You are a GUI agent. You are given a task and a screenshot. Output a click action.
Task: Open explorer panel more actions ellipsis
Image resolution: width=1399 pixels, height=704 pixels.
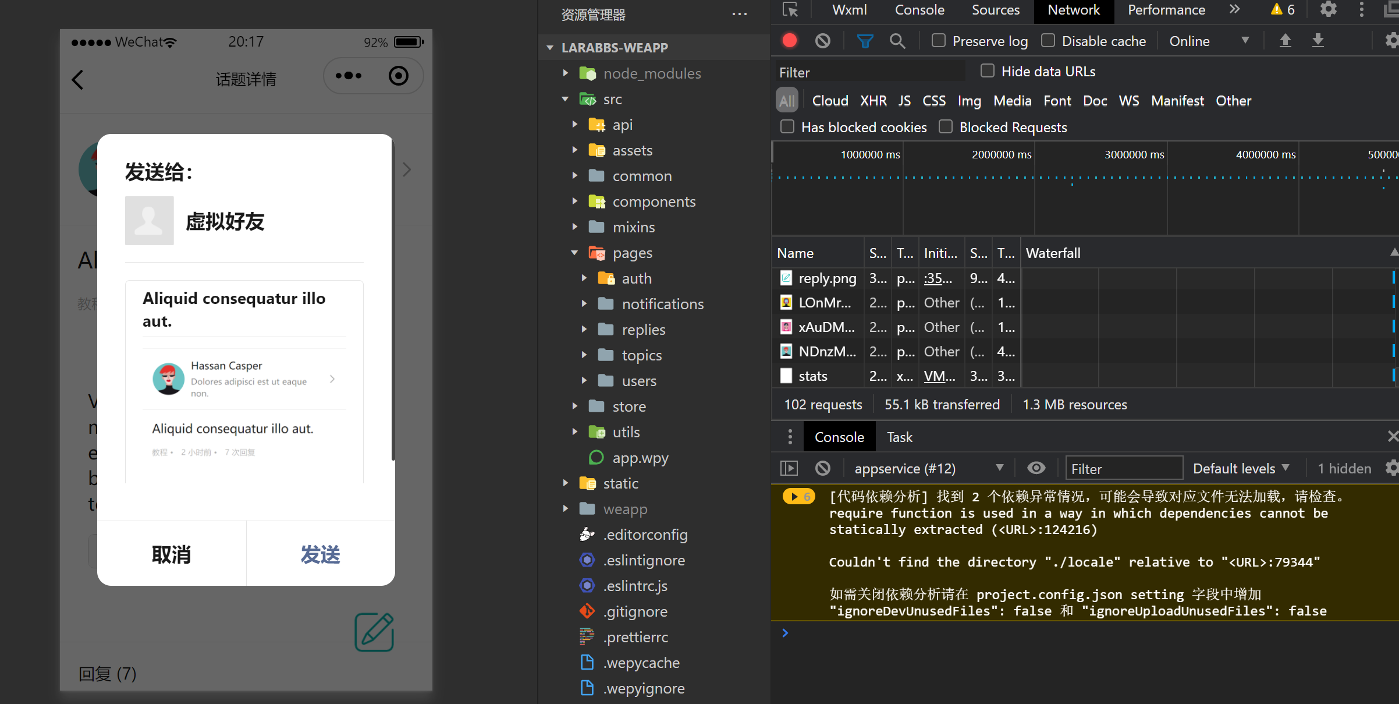pos(739,15)
